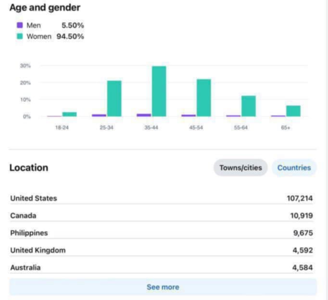328x300 pixels.
Task: Click the teal Women legend swatch
Action: pos(20,36)
